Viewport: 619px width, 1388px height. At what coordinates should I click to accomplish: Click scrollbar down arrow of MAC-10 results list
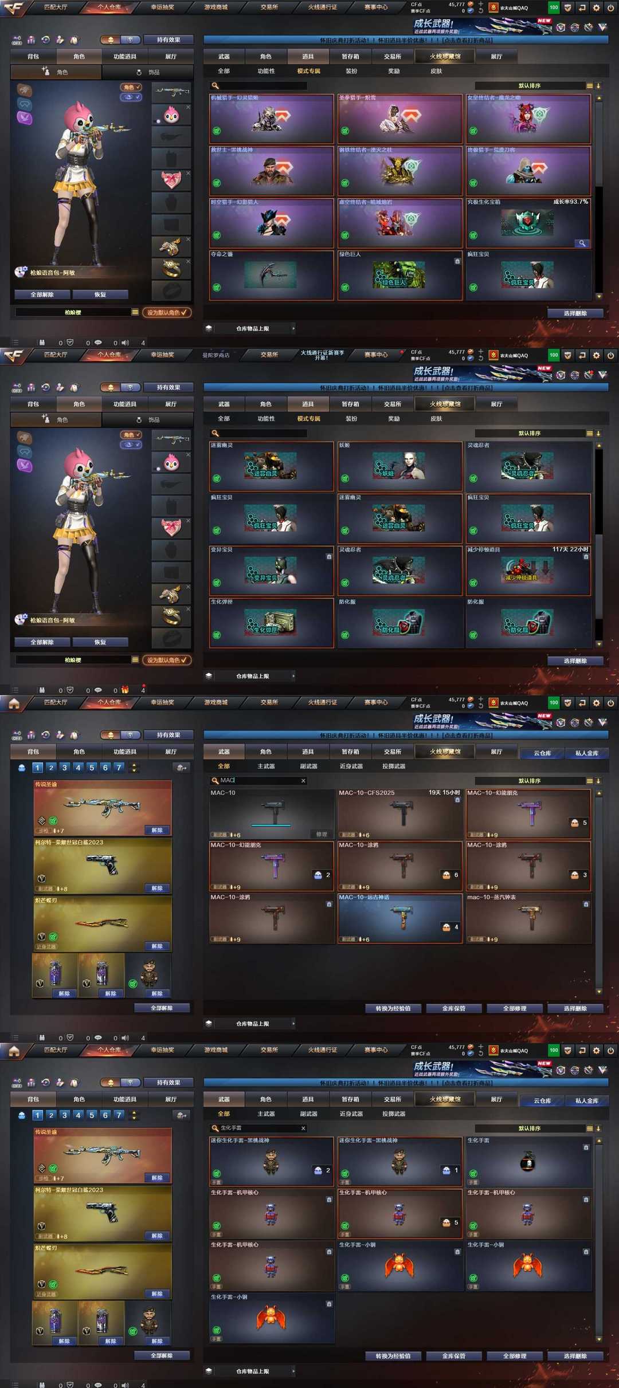point(599,992)
